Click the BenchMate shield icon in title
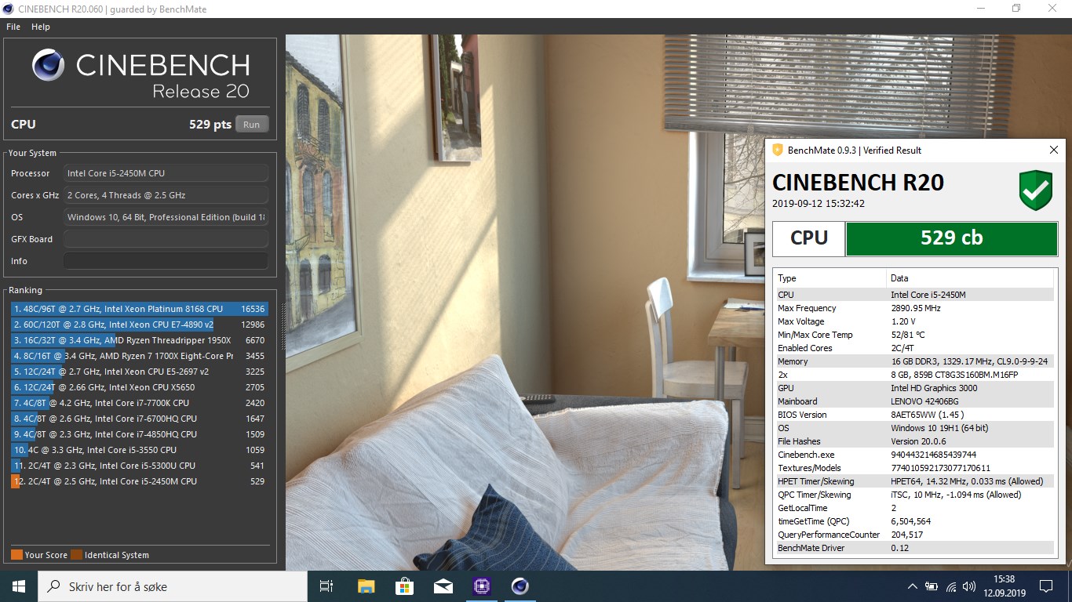1072x602 pixels. [778, 150]
